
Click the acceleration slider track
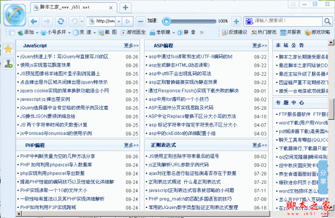[x=193, y=21]
